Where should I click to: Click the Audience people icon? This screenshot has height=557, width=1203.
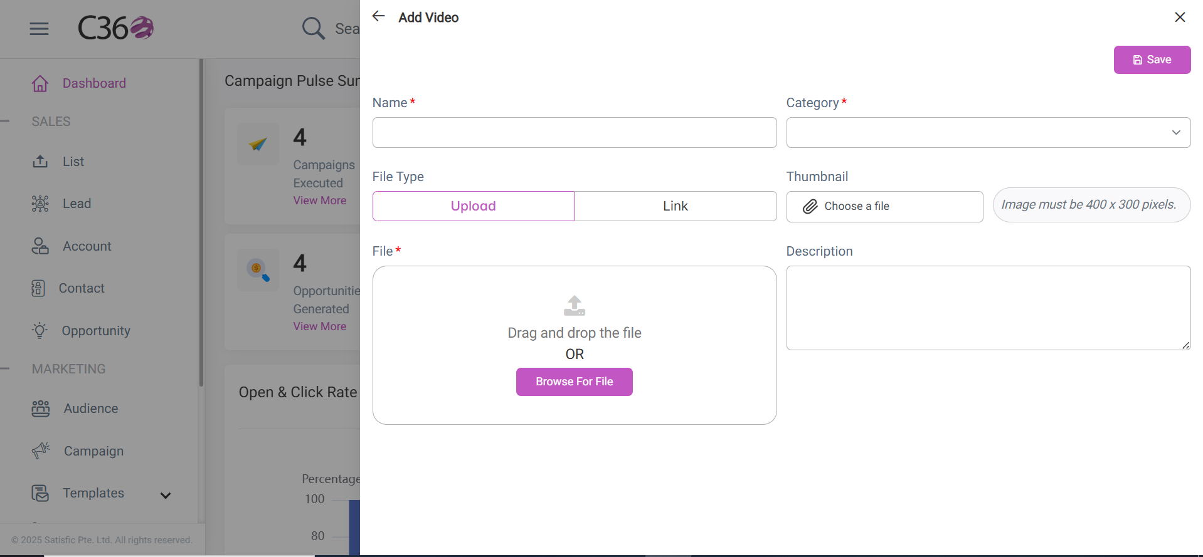[41, 409]
